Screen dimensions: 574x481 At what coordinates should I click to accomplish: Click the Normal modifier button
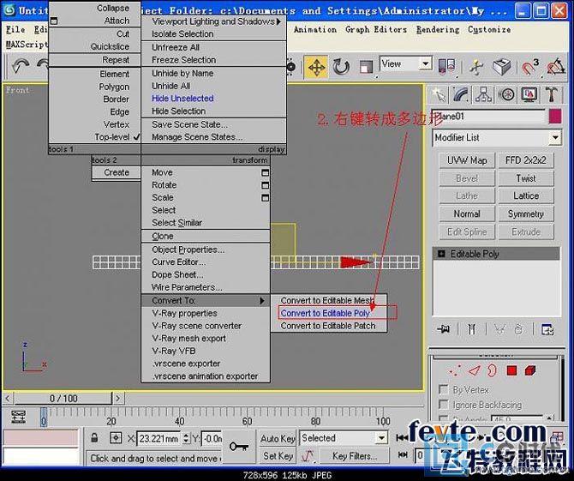point(467,214)
